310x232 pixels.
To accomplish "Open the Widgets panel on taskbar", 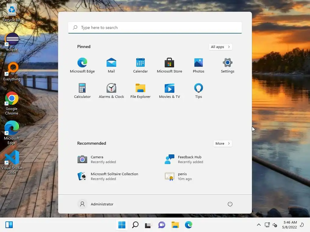I will (x=9, y=225).
